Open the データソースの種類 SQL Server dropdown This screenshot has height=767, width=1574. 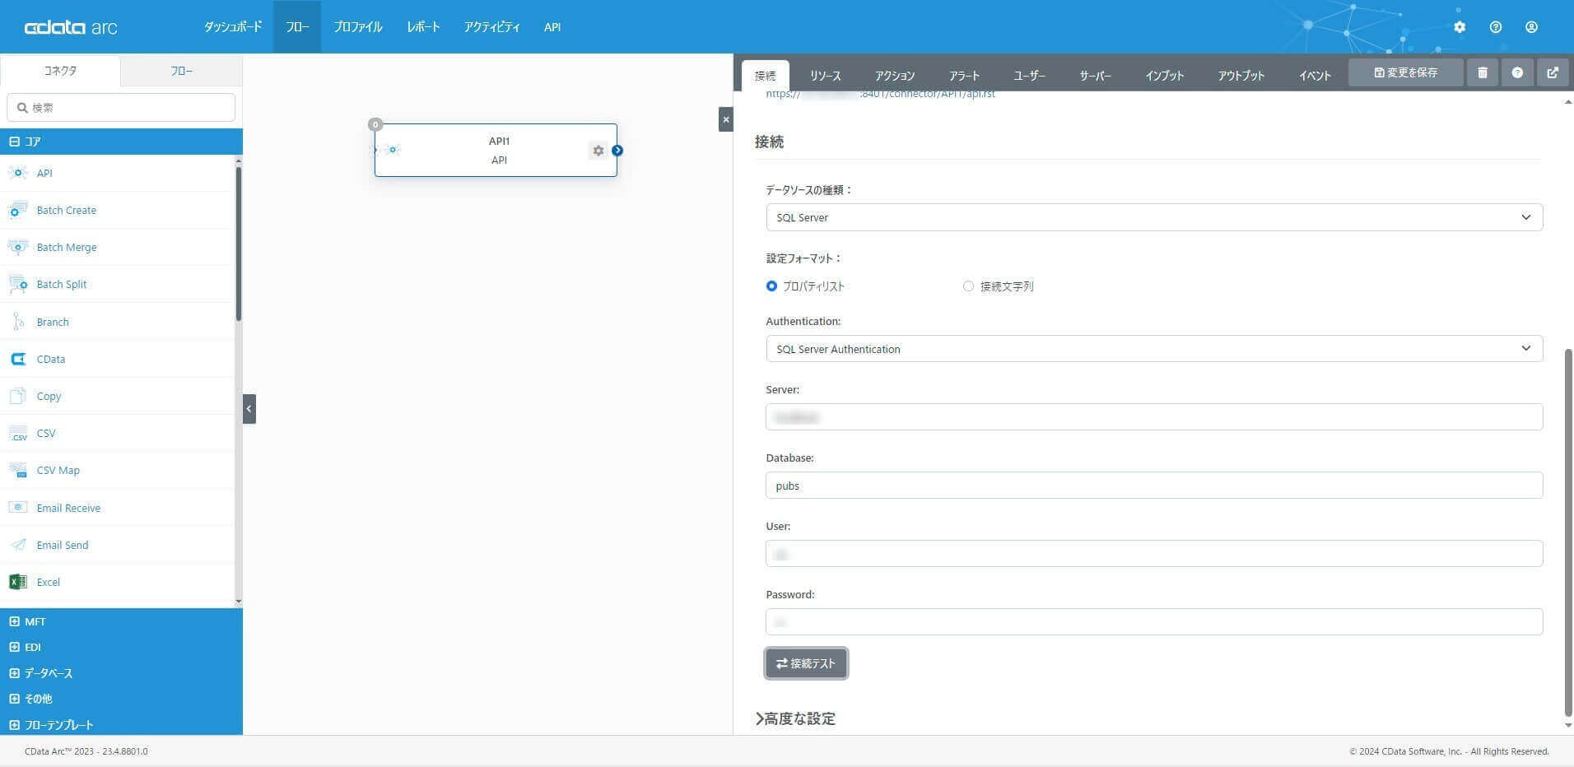[1154, 217]
